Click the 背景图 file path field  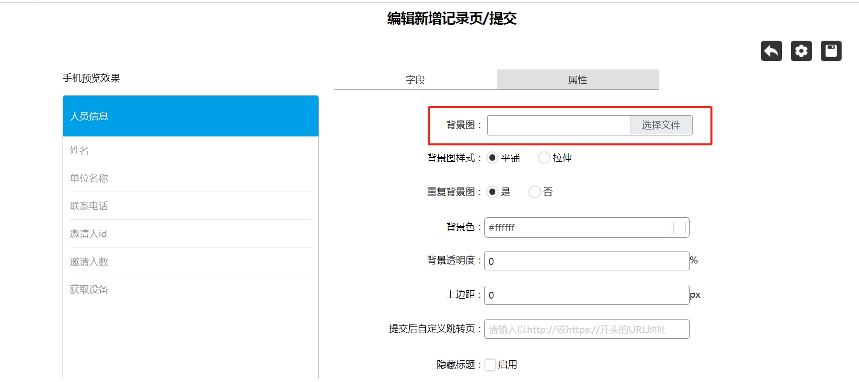click(x=559, y=125)
